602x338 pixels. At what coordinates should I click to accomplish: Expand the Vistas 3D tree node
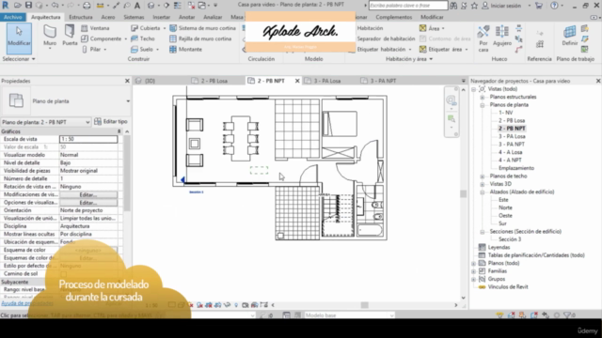[482, 184]
